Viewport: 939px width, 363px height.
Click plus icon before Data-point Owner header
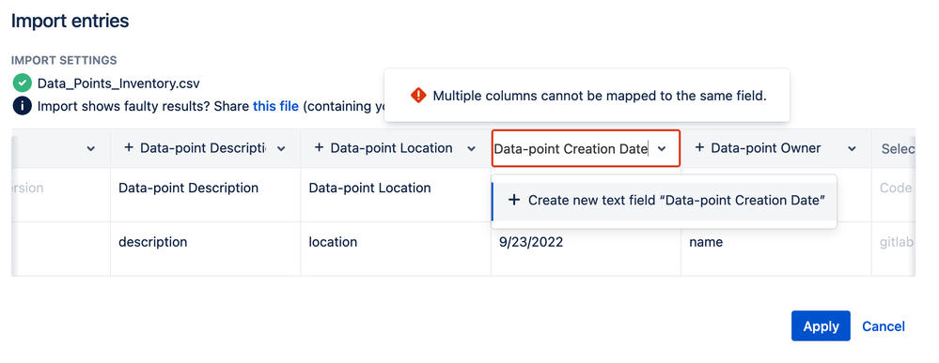point(699,147)
